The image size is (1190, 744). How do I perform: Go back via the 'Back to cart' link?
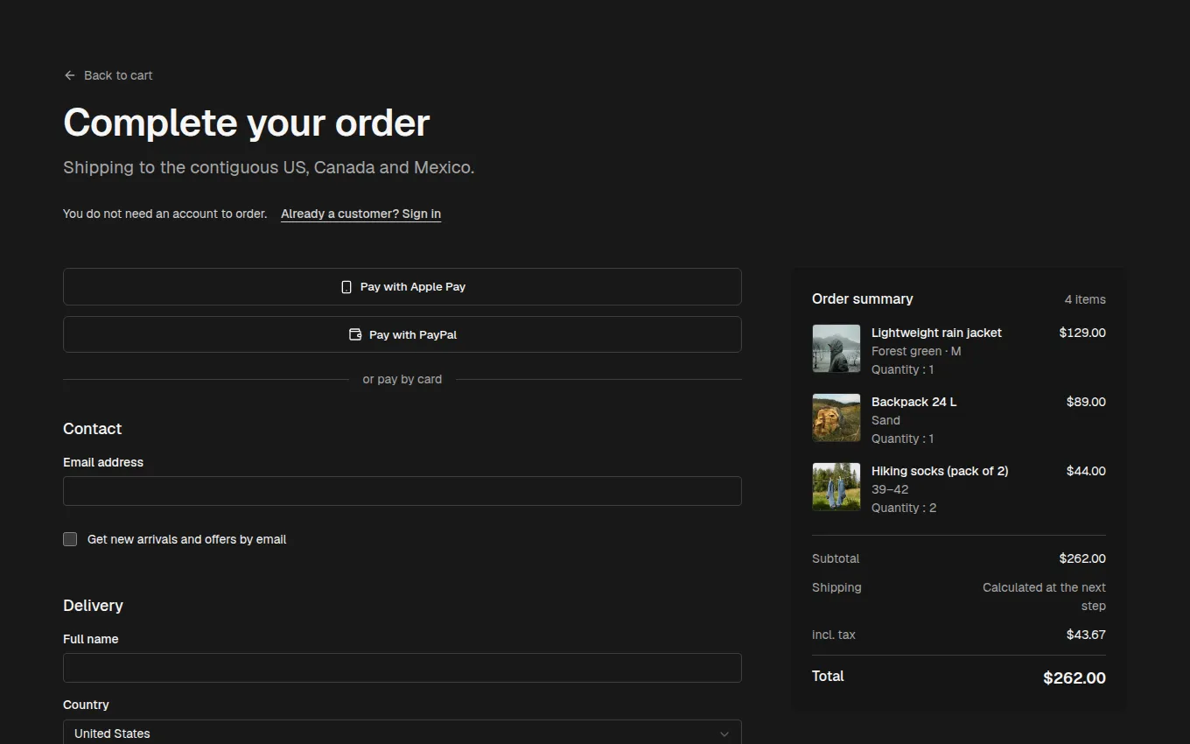[x=108, y=75]
